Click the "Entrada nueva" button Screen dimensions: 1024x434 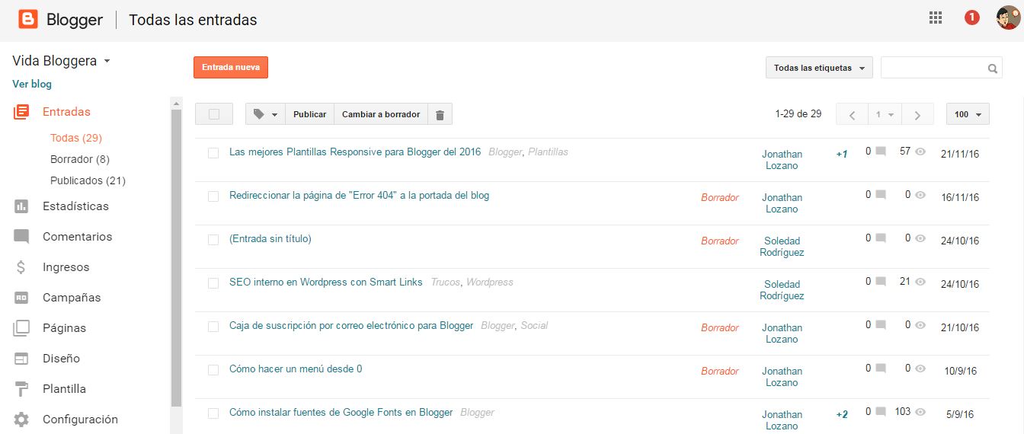click(230, 67)
